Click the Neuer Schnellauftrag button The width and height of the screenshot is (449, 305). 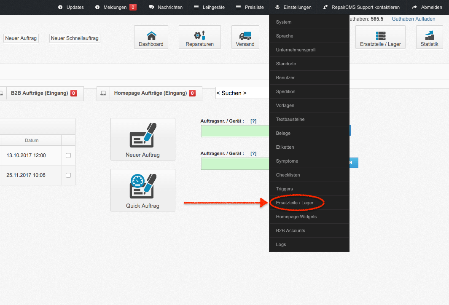click(75, 38)
